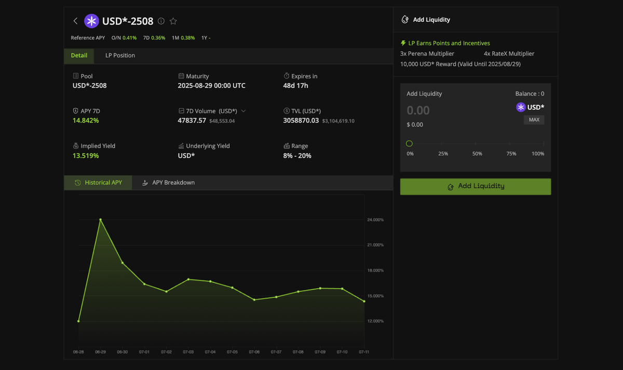Click the $48,553.04 volume dollar value
Viewport: 623px width, 370px height.
pyautogui.click(x=222, y=121)
